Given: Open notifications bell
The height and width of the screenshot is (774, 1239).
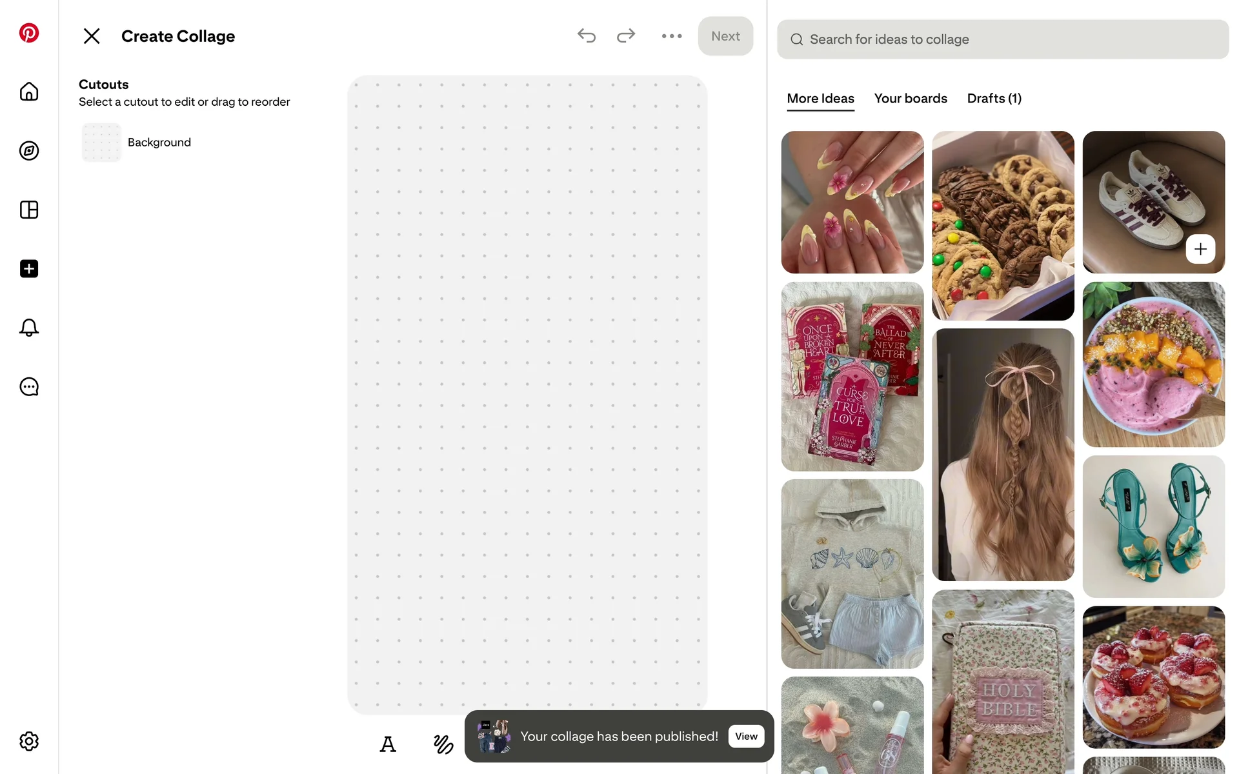Looking at the screenshot, I should click(x=29, y=328).
